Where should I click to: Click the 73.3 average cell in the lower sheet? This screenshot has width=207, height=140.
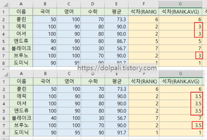pyautogui.click(x=117, y=89)
